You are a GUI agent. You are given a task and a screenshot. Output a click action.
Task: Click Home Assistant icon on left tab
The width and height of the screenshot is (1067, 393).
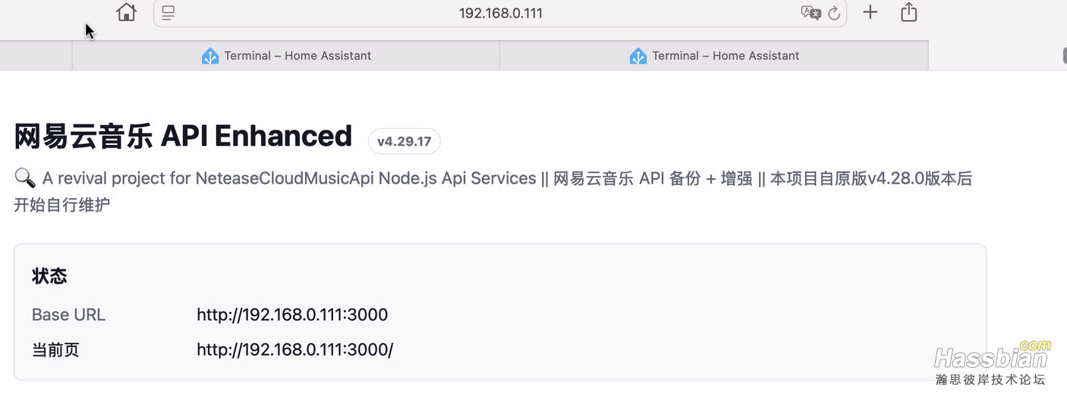210,56
